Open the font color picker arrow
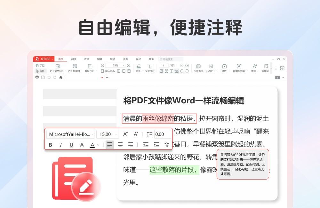The height and width of the screenshot is (208, 320). coord(98,145)
